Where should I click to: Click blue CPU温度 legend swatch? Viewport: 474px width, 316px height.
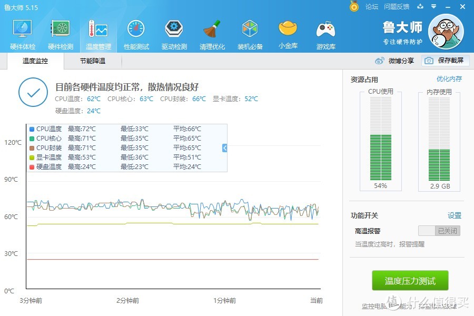tap(32, 129)
